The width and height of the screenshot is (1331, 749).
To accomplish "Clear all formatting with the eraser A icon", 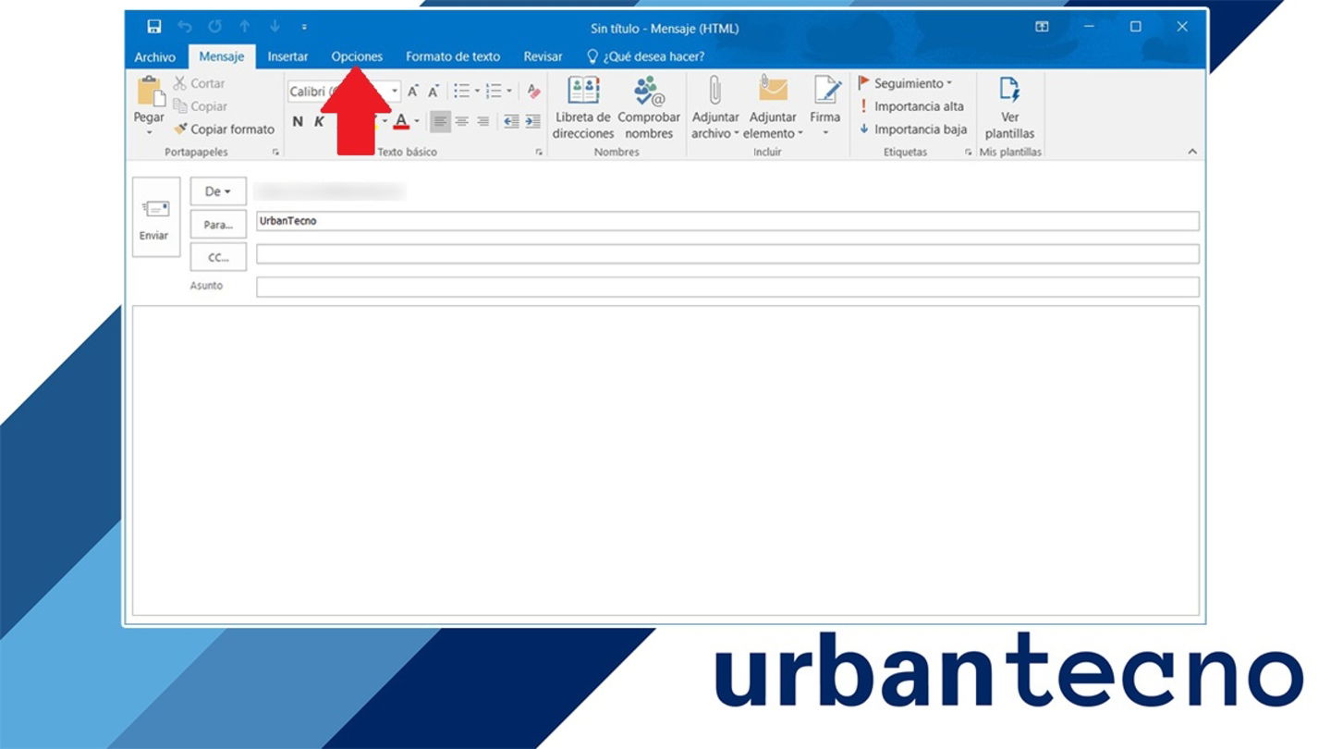I will click(x=532, y=91).
